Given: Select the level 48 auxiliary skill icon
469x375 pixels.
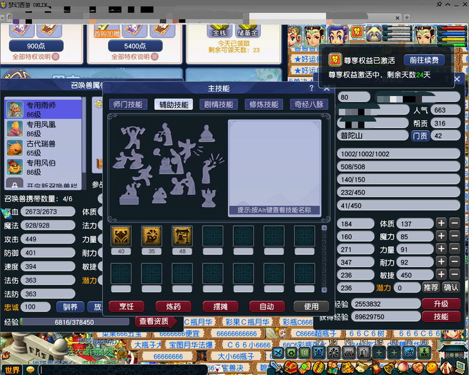Looking at the screenshot, I should (x=182, y=236).
